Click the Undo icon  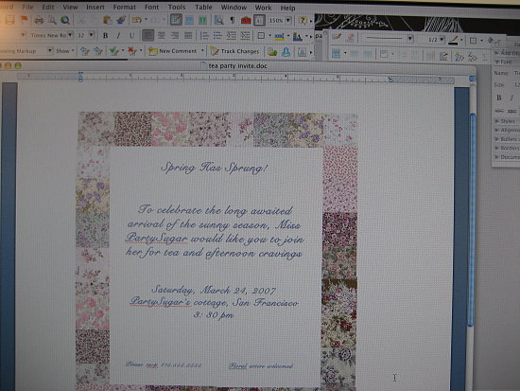pos(137,20)
